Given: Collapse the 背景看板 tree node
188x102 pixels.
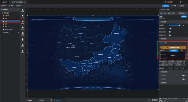Looking at the screenshot, I should coord(1,13).
